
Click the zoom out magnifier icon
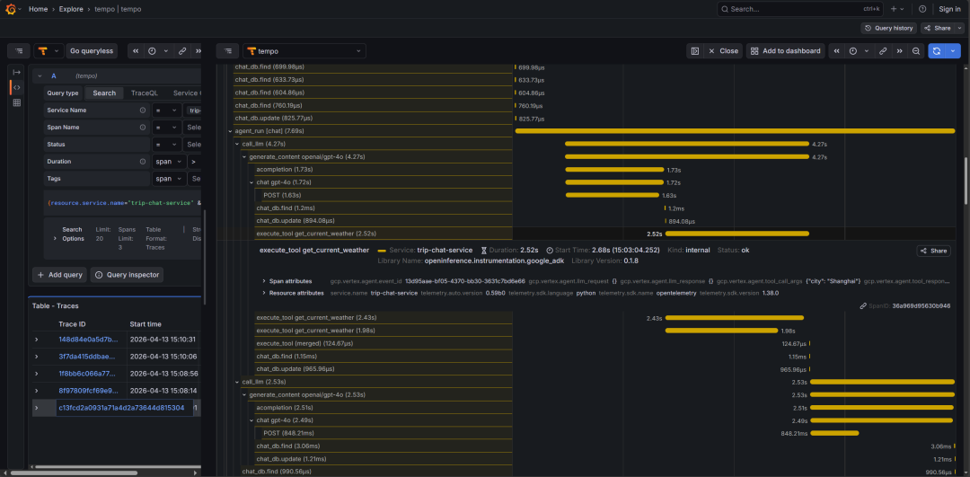click(x=916, y=51)
